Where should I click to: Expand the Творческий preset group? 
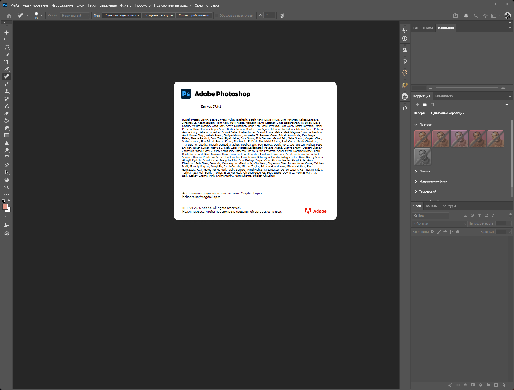point(416,192)
